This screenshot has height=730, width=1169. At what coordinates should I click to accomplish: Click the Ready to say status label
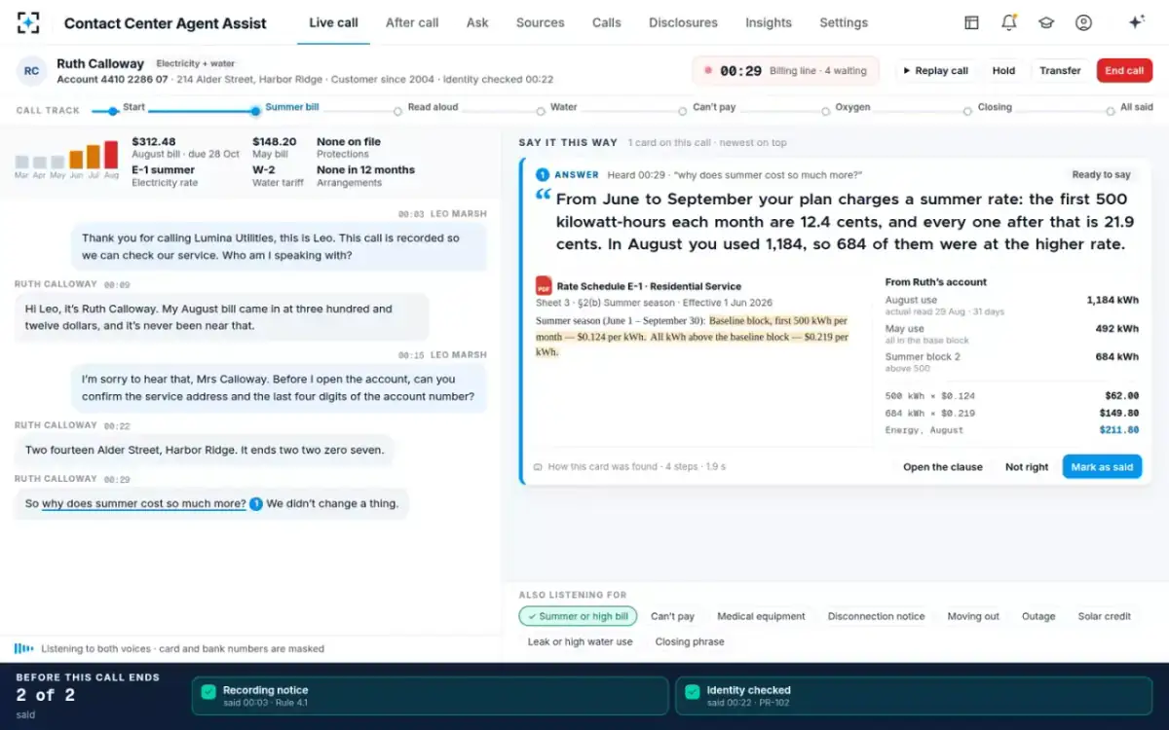tap(1101, 175)
